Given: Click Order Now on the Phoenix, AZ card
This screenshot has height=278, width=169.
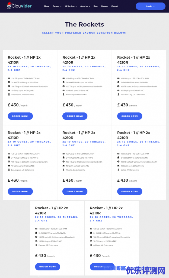Looking at the screenshot, I should tap(47, 267).
